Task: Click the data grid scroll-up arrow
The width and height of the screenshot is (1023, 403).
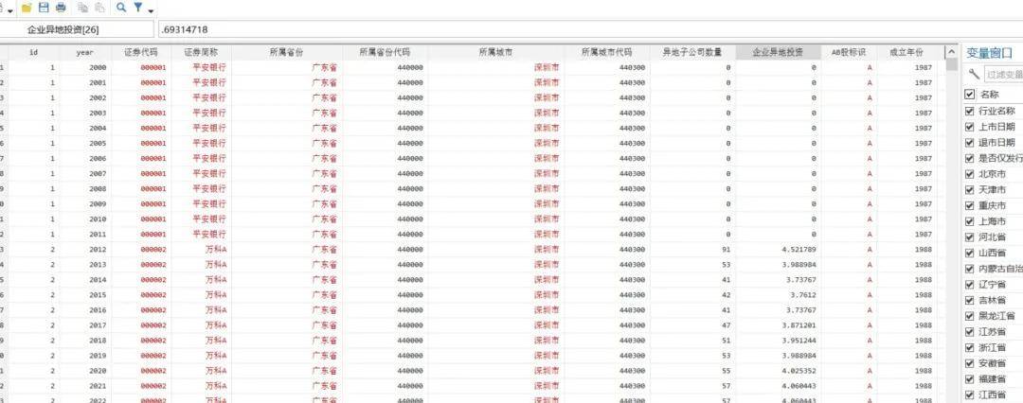Action: point(951,52)
